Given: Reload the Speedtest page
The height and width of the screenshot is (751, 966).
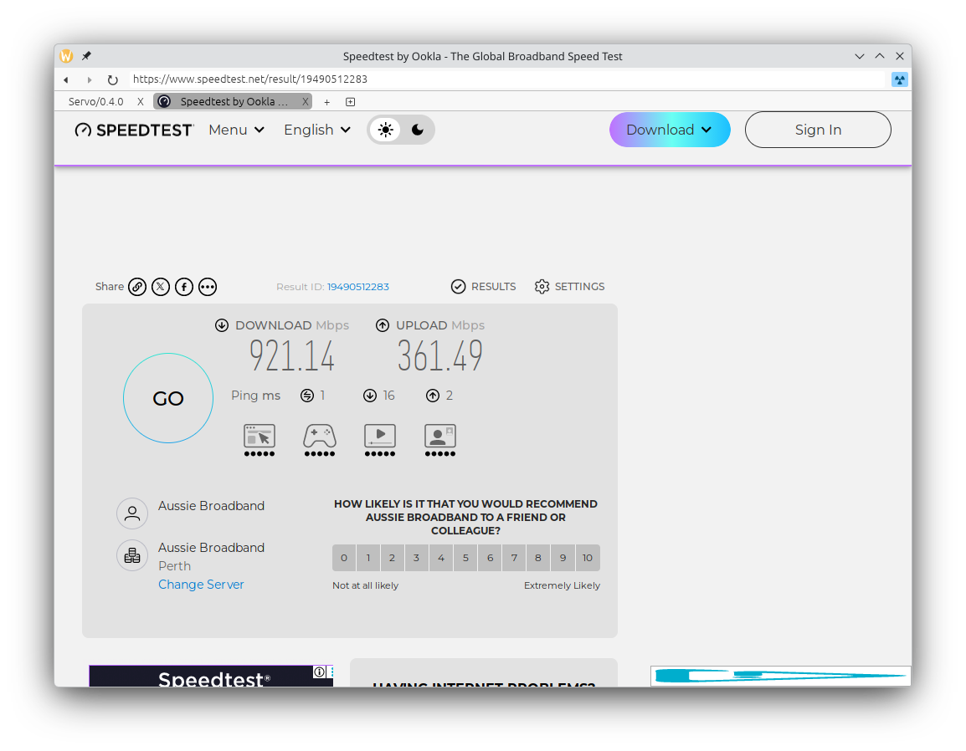Looking at the screenshot, I should 112,79.
